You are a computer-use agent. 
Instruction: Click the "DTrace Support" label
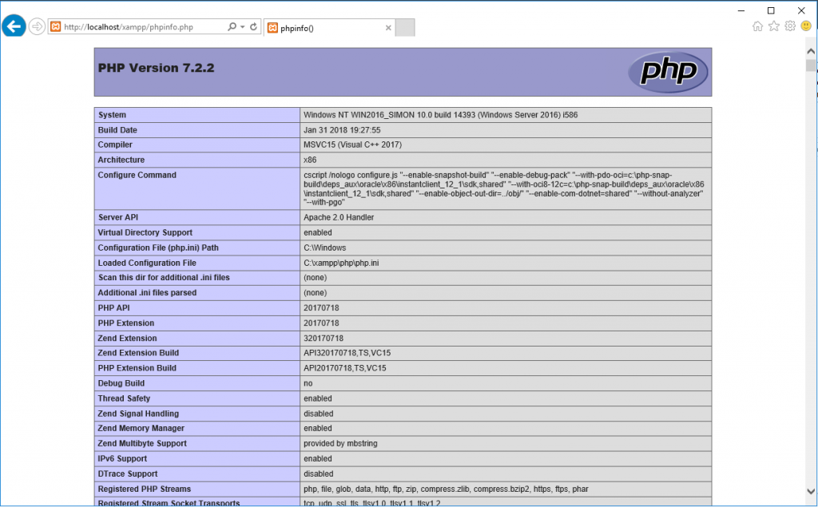[127, 473]
